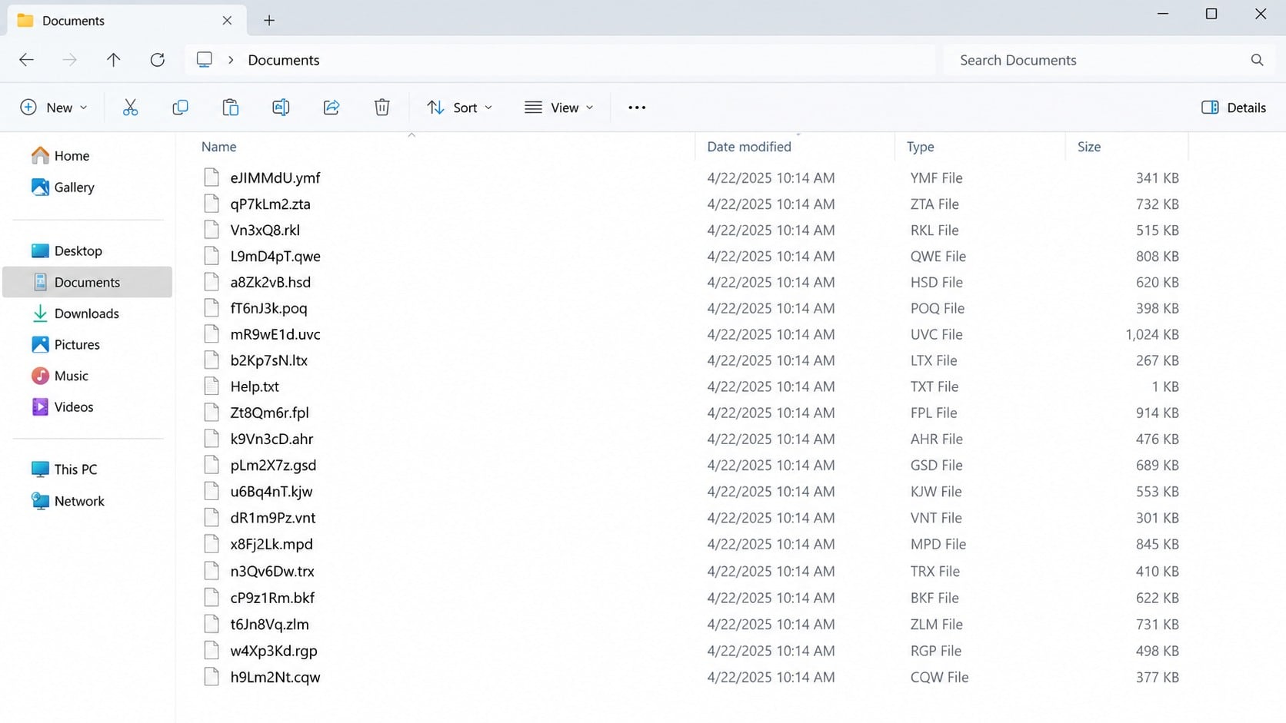1286x723 pixels.
Task: Click the file icon beside Help.txt
Action: click(212, 386)
